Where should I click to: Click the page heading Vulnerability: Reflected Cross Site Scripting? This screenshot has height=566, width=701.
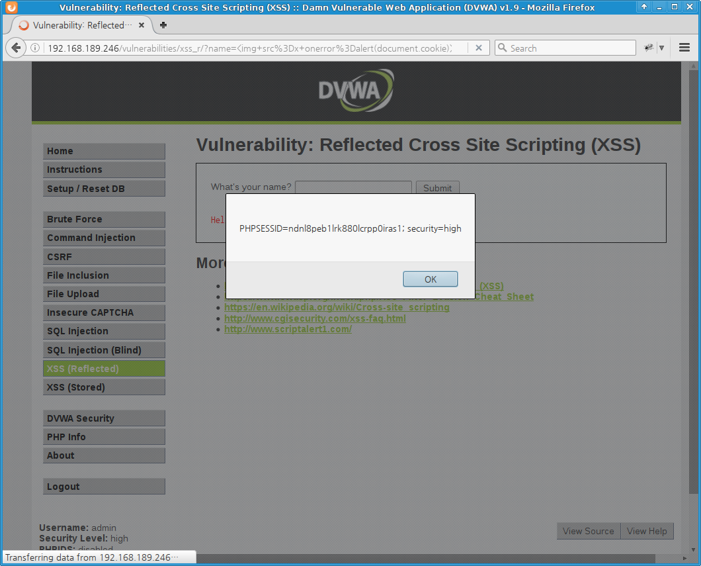point(419,145)
